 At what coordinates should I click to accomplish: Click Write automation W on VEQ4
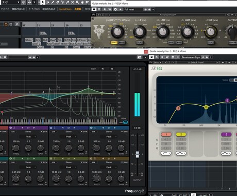coord(110,9)
